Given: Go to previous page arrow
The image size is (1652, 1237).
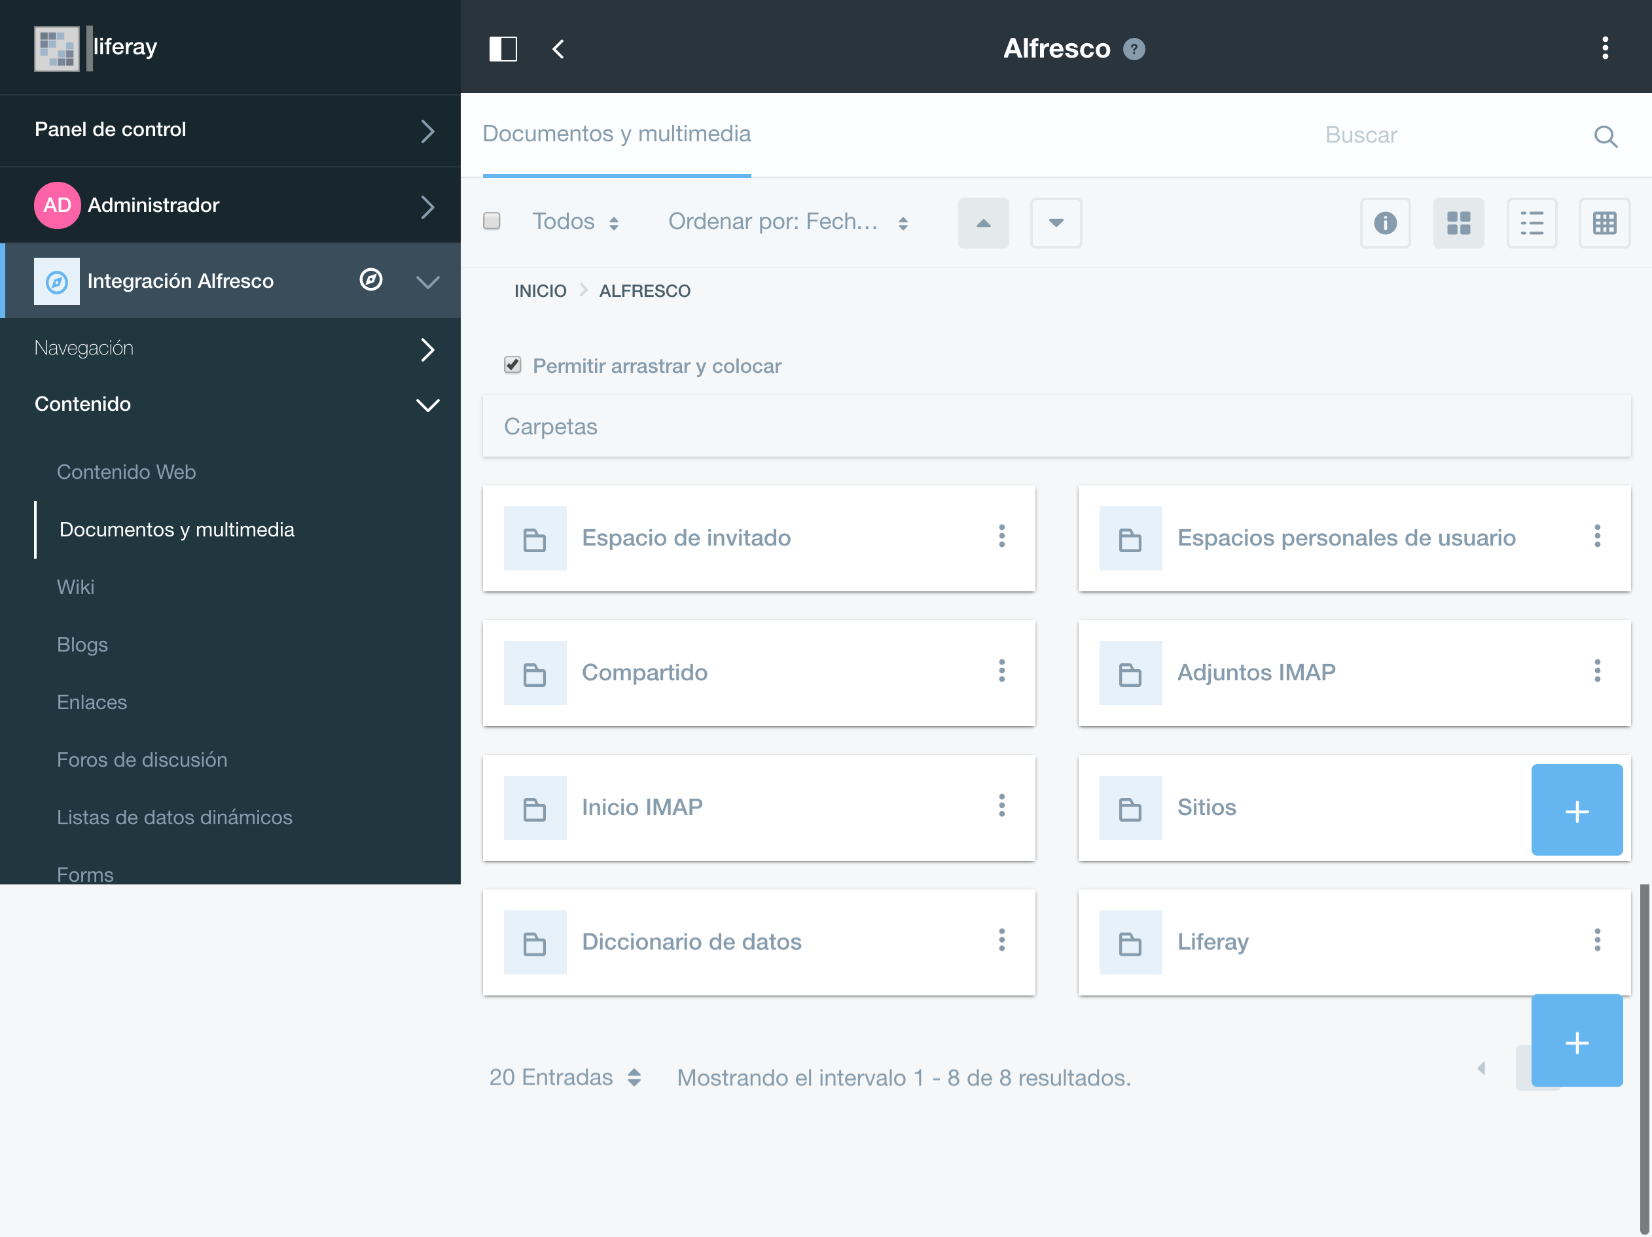Looking at the screenshot, I should pyautogui.click(x=1482, y=1068).
